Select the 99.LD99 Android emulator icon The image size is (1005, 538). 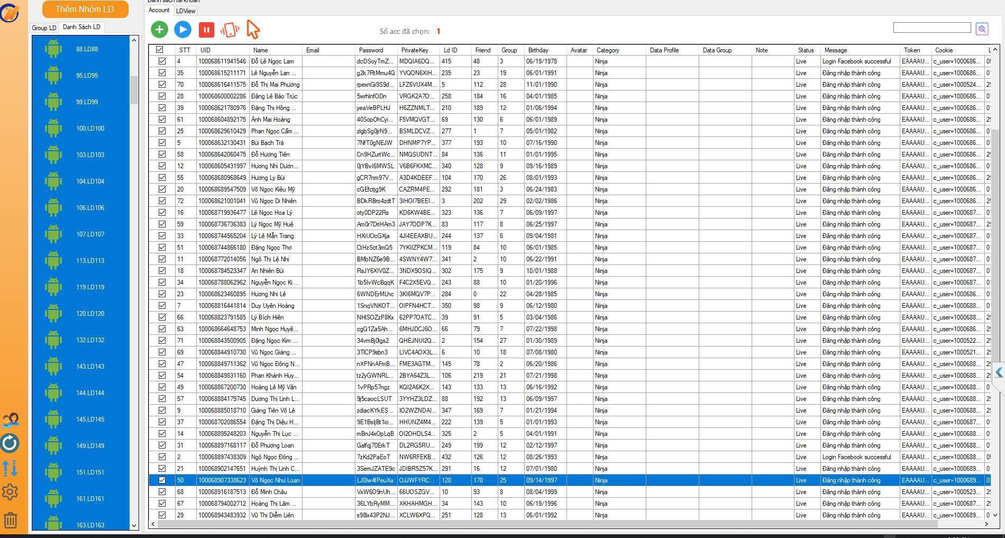[53, 102]
